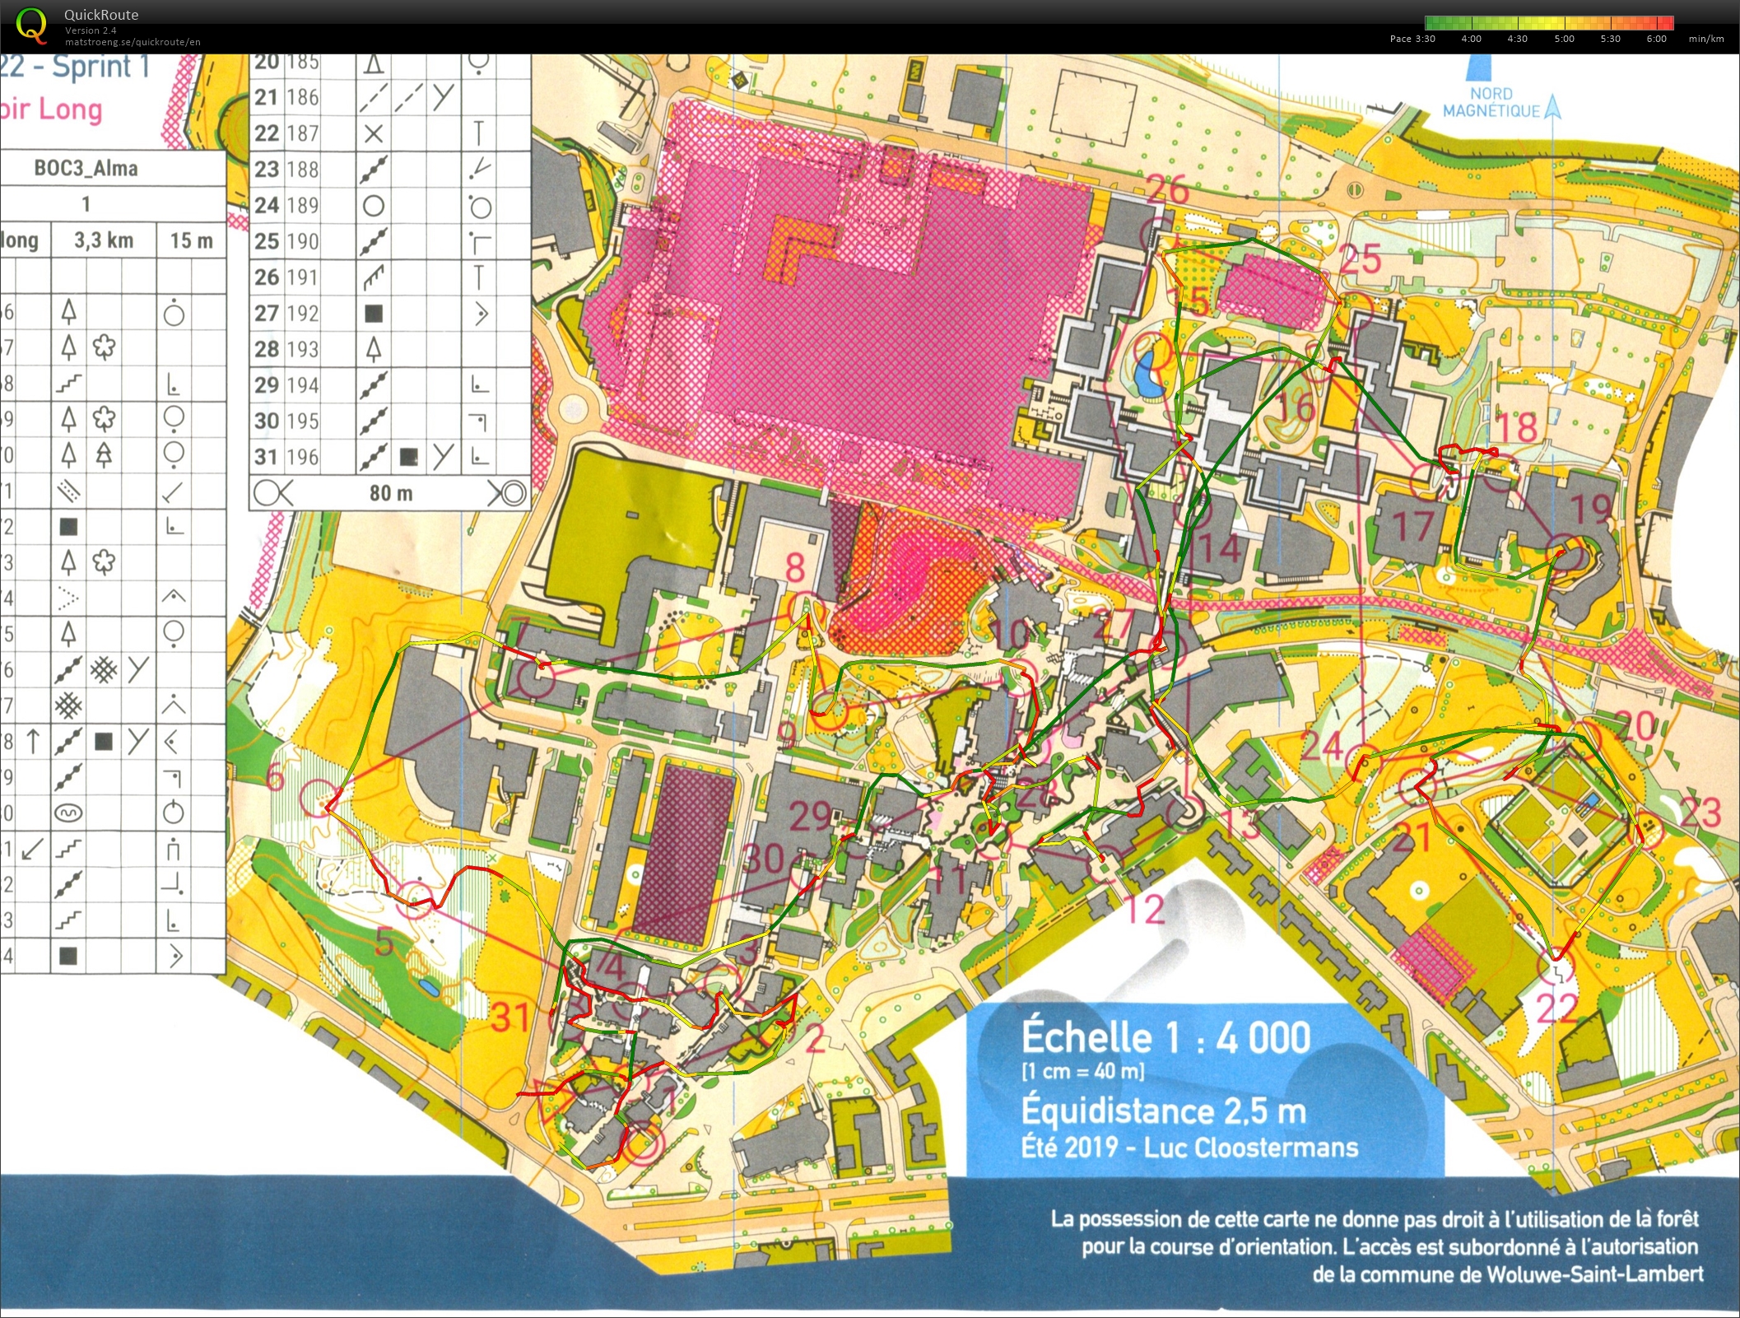Click the tree symbol in row 28
1740x1318 pixels.
tap(374, 349)
